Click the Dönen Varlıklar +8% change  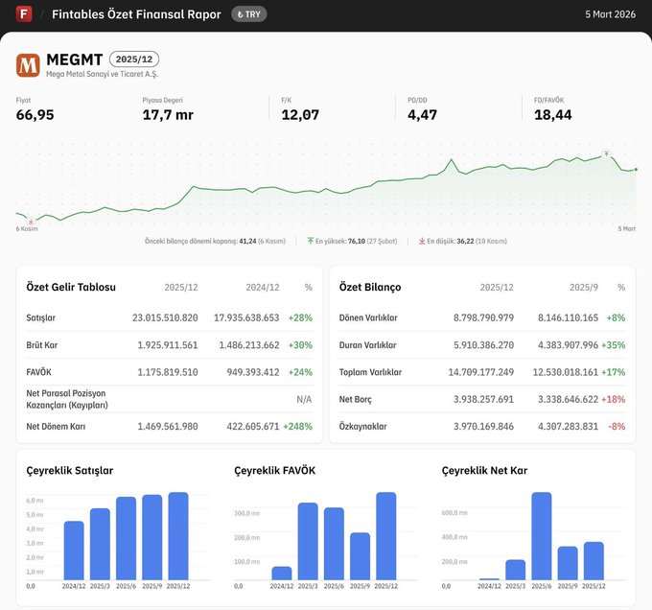coord(616,317)
